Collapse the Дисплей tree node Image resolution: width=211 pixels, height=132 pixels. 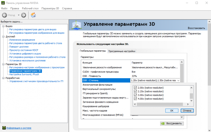(x=3, y=37)
